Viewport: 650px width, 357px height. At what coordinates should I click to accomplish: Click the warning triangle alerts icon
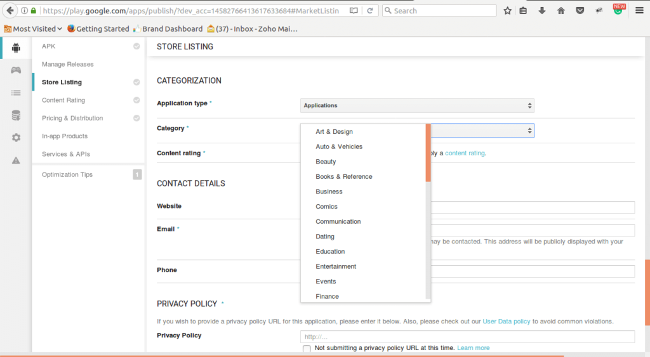click(16, 160)
